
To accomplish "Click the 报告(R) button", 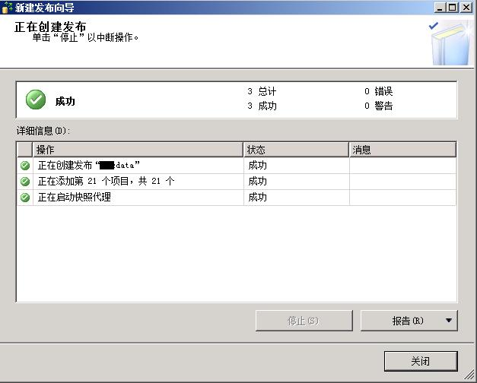I will point(409,321).
